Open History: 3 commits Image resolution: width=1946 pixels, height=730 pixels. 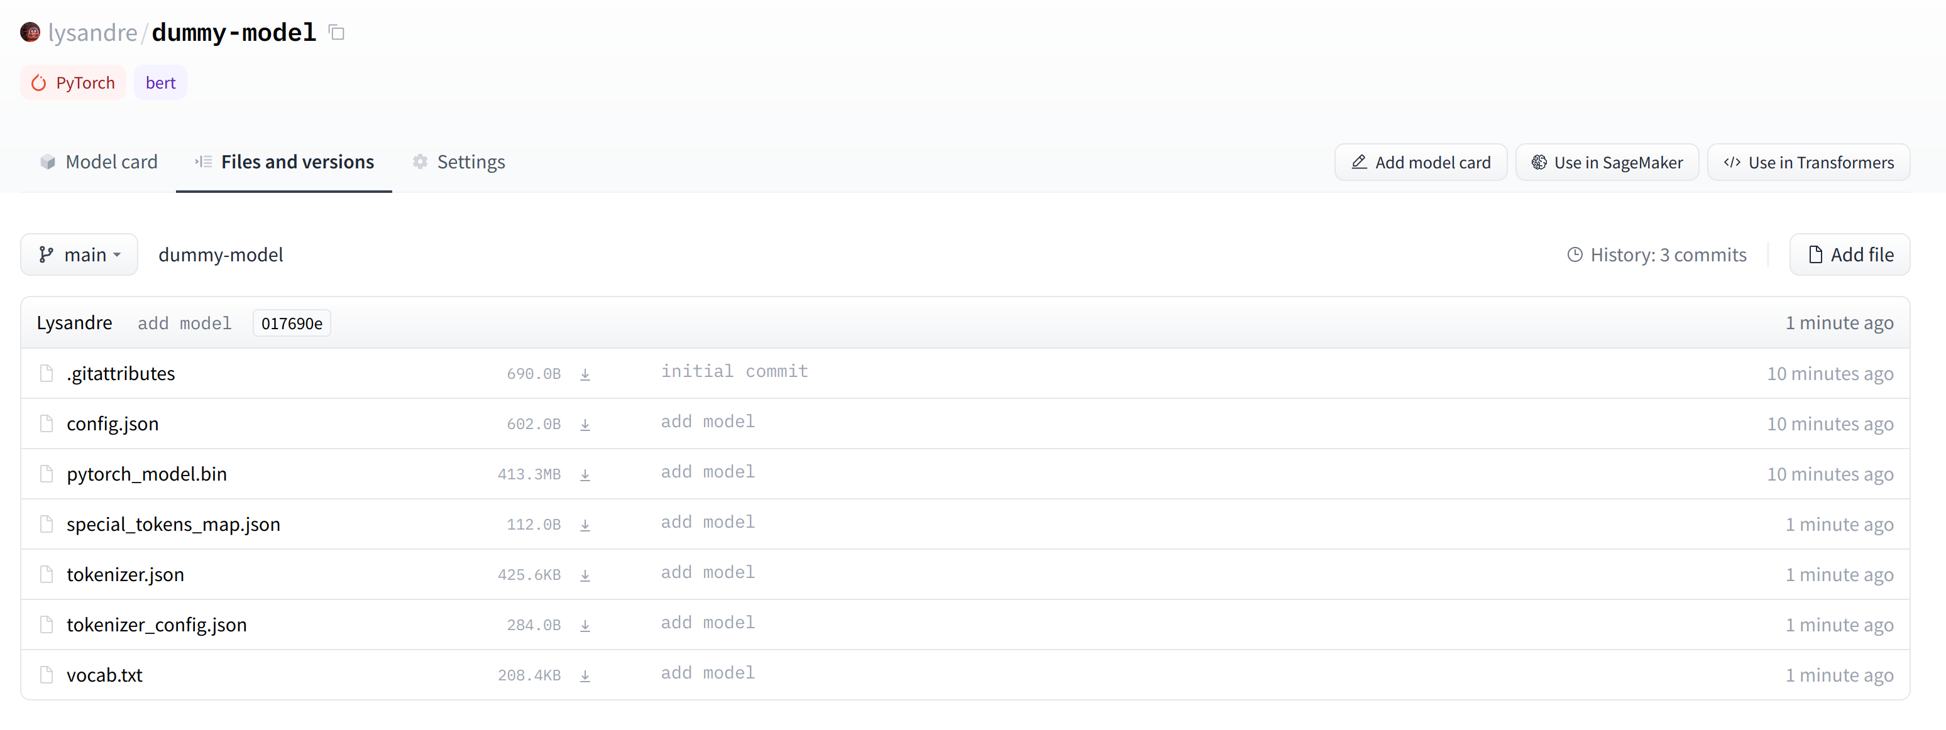point(1656,254)
